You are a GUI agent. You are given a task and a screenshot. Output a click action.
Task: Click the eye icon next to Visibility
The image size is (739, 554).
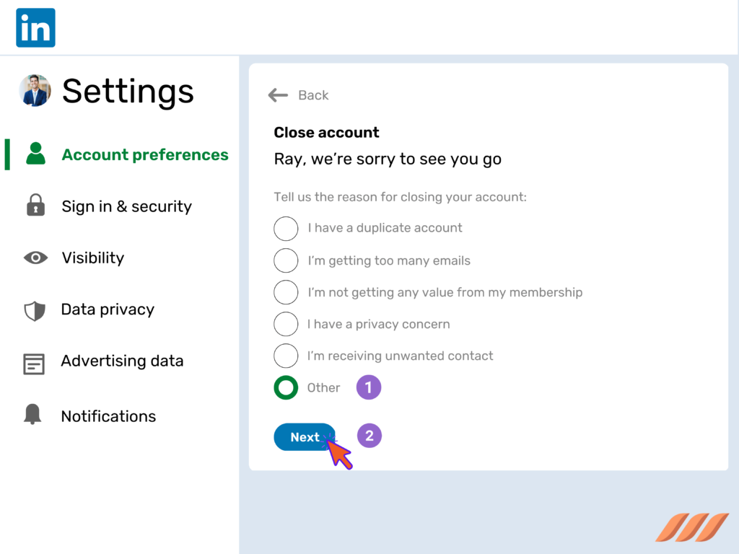(x=35, y=258)
